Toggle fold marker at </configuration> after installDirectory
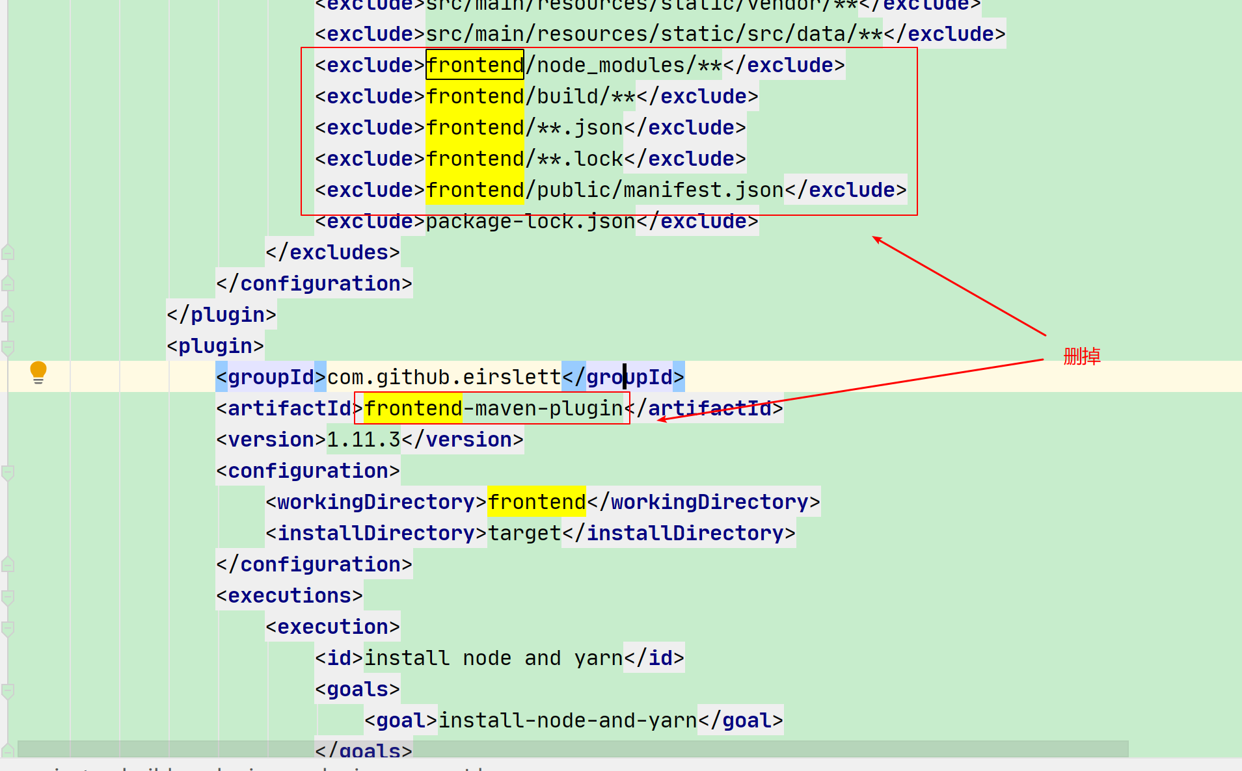Screen dimensions: 1242x771 pos(8,564)
